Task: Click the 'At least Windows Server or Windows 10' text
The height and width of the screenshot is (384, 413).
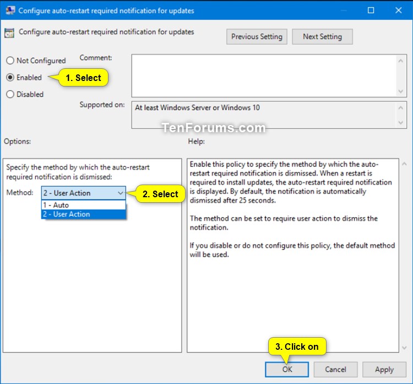Action: [x=197, y=107]
